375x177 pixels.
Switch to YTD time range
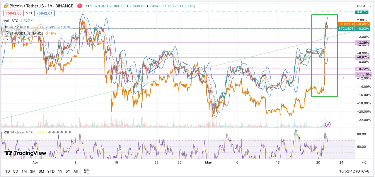(x=51, y=171)
